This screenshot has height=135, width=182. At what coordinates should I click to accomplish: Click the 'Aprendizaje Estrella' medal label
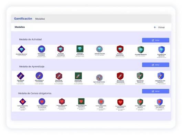[99, 82]
